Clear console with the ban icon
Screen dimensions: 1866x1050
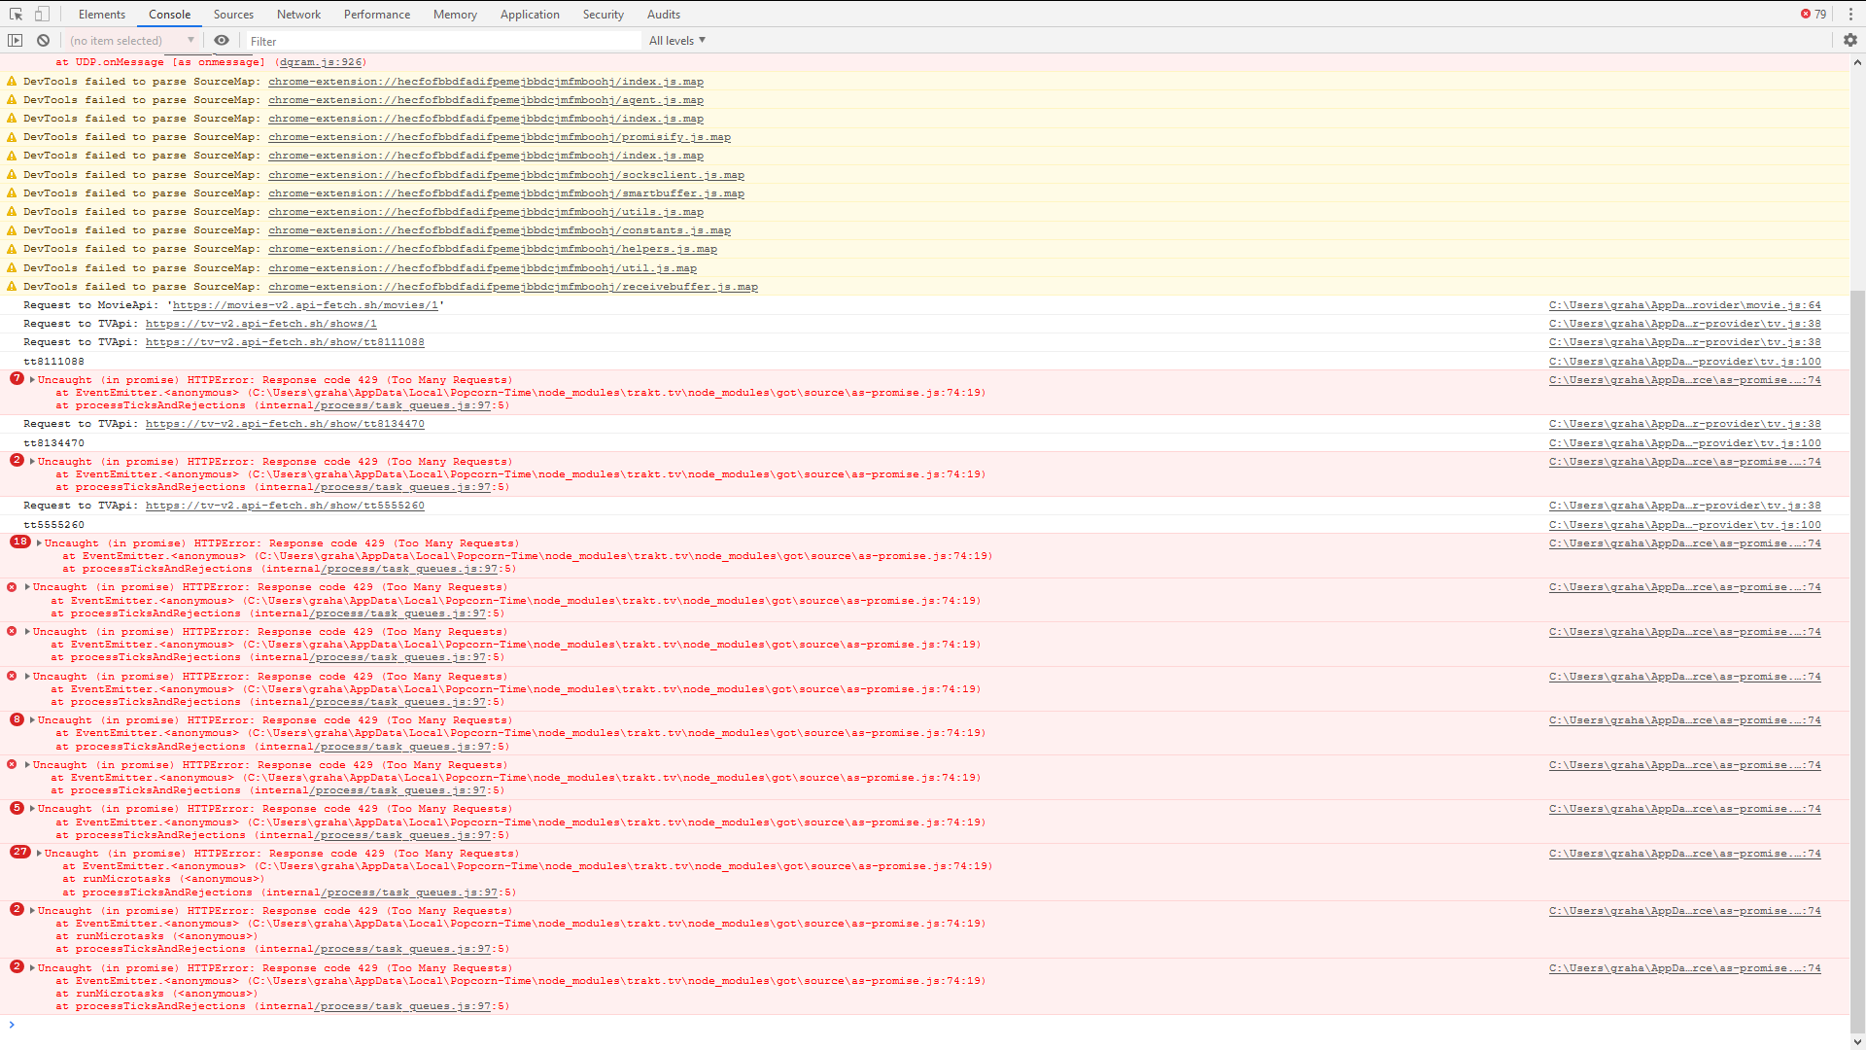tap(43, 40)
